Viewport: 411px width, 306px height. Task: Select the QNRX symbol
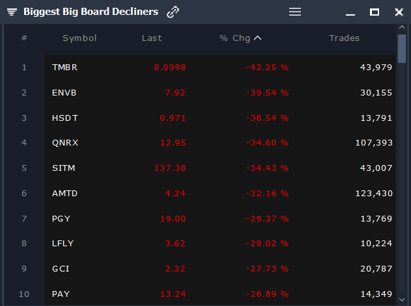coord(65,143)
